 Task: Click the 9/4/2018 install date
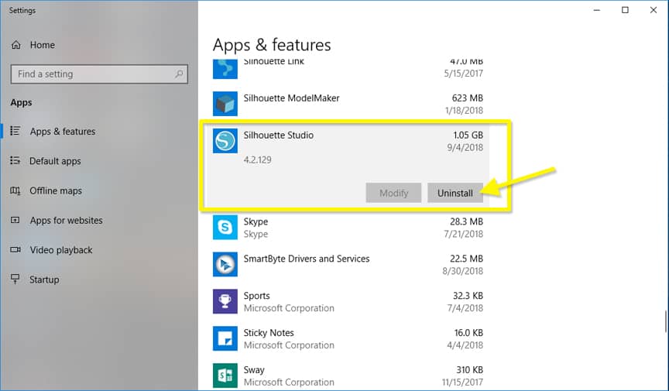(465, 148)
